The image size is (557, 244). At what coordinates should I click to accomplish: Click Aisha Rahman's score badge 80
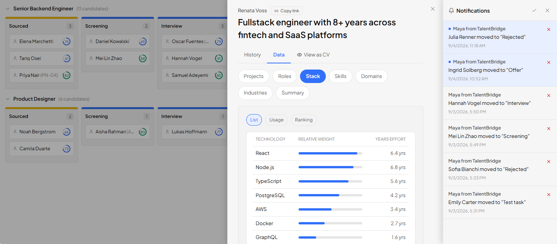[143, 132]
